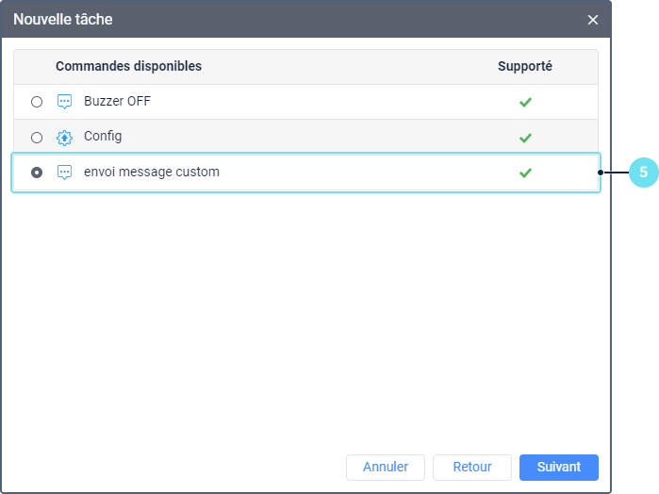Click the Buzzer OFF supported checkmark
Screen dimensions: 659x494
[x=525, y=102]
